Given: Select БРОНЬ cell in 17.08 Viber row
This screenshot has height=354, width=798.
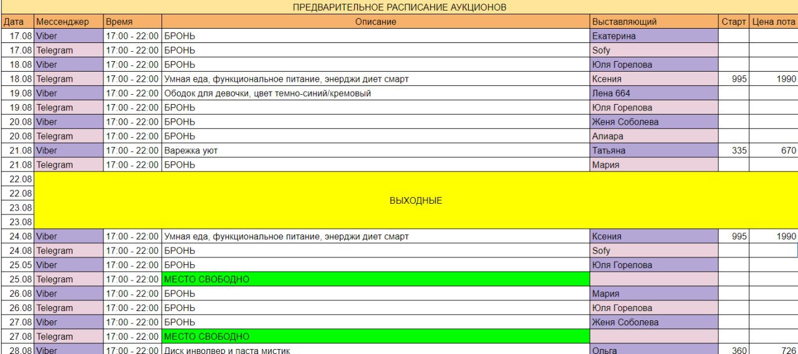Looking at the screenshot, I should click(376, 36).
